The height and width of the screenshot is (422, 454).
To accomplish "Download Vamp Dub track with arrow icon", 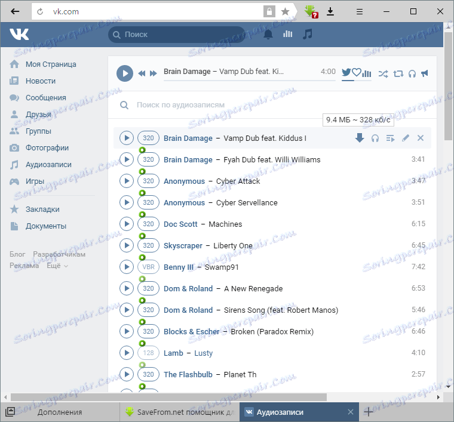I will pos(360,138).
